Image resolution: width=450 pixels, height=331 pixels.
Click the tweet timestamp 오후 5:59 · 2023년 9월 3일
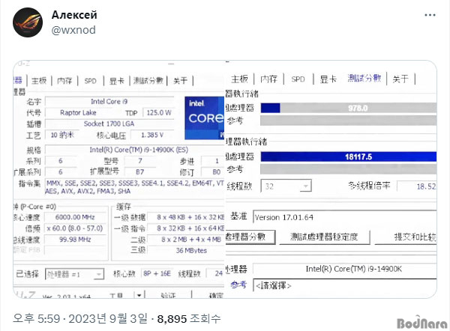click(x=80, y=319)
